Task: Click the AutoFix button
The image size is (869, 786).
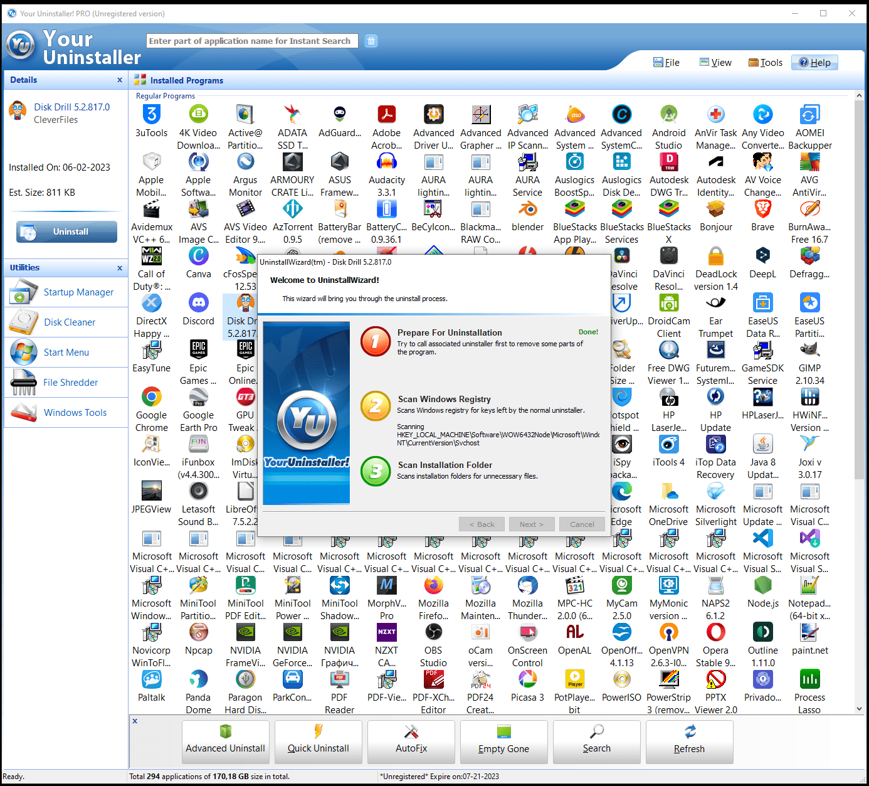Action: [411, 742]
